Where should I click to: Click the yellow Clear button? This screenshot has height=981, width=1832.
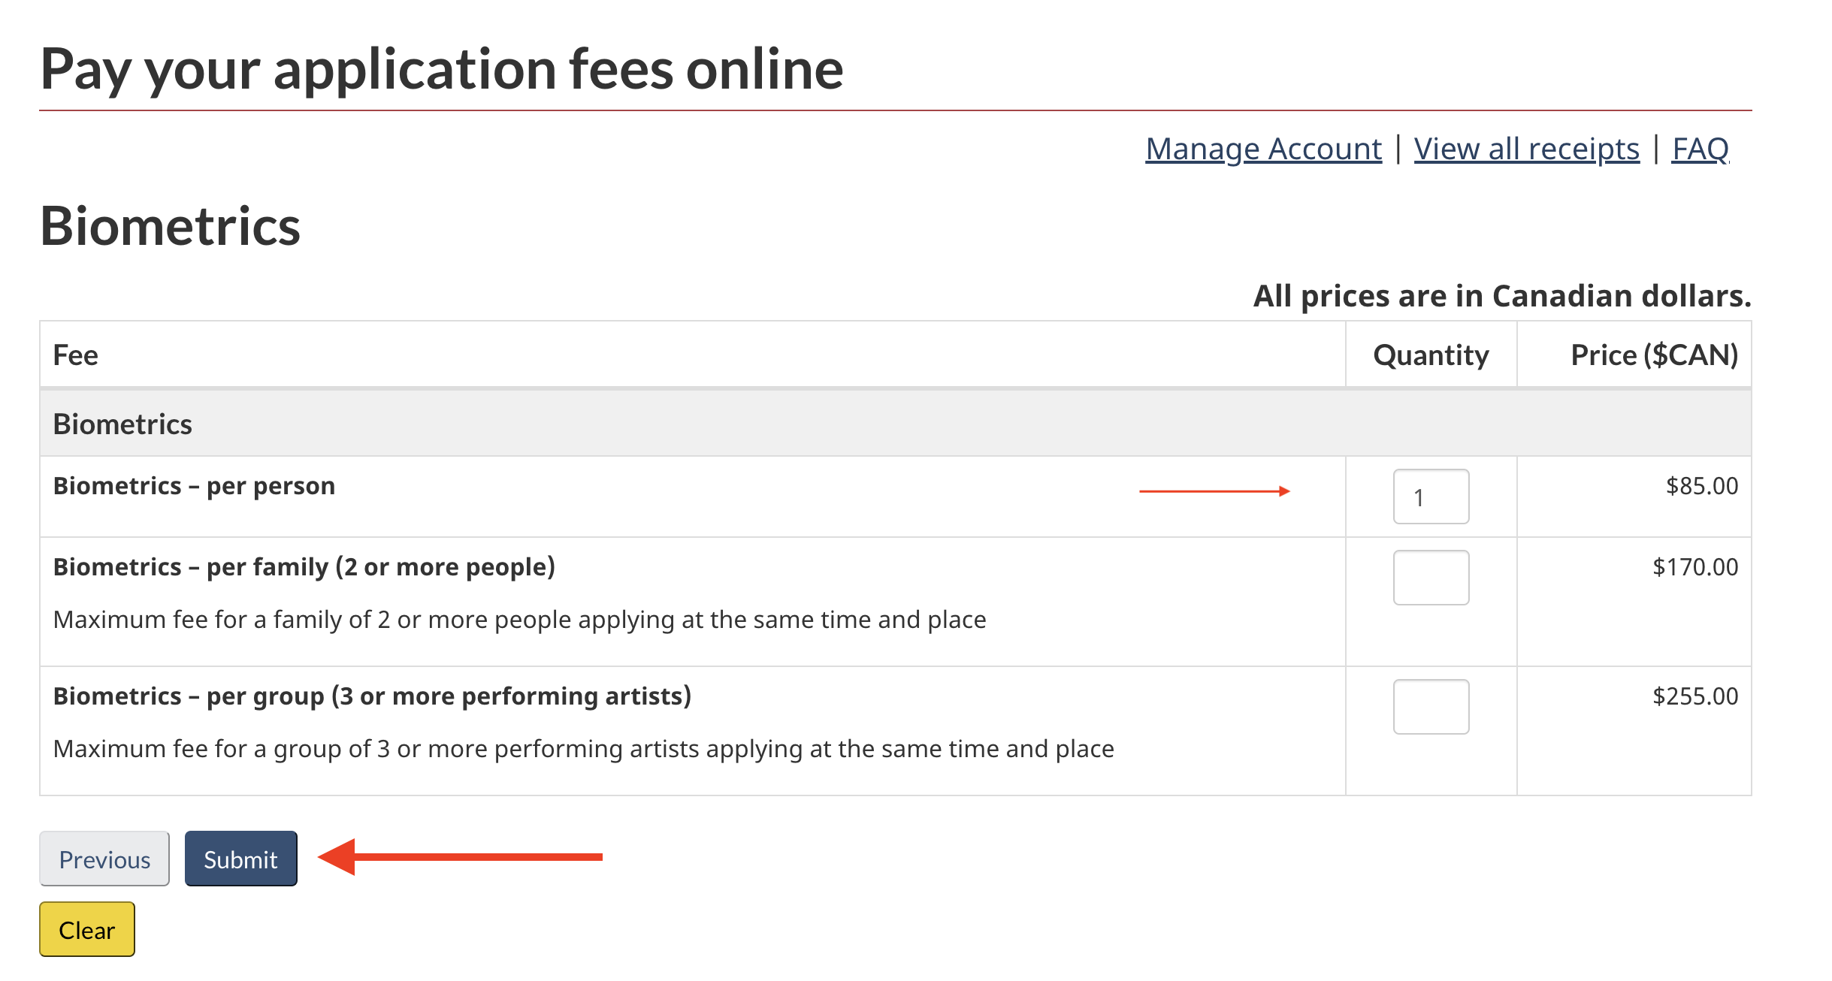click(x=87, y=930)
